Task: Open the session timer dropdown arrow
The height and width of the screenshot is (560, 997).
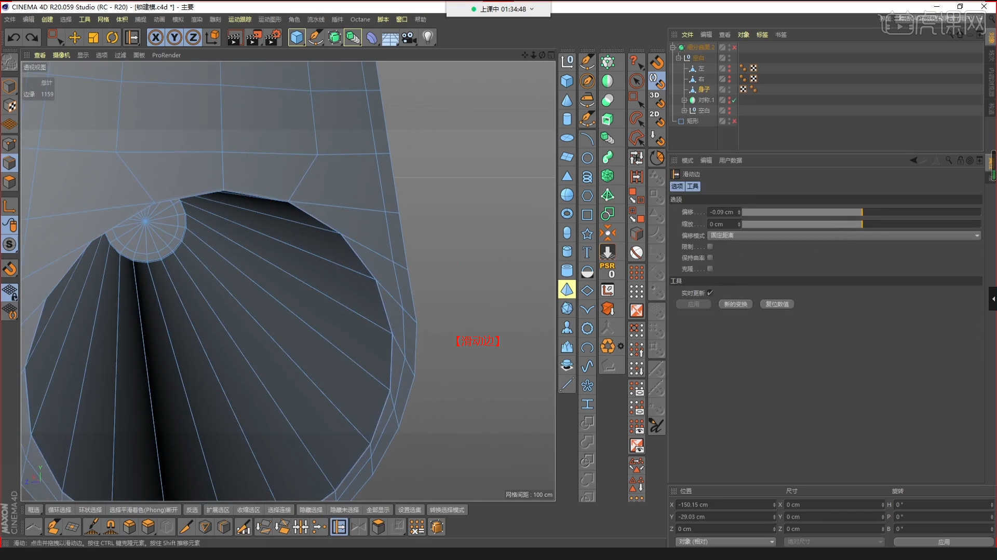Action: tap(532, 9)
